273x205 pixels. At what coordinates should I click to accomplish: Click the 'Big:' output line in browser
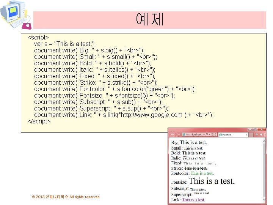coord(189,143)
